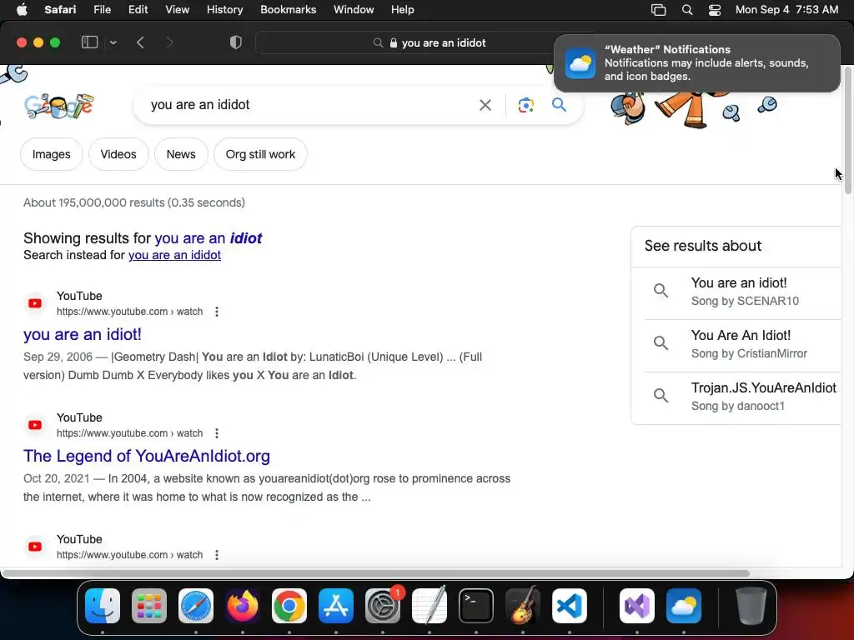The image size is (854, 640).
Task: Open the Help menu
Action: pyautogui.click(x=403, y=10)
